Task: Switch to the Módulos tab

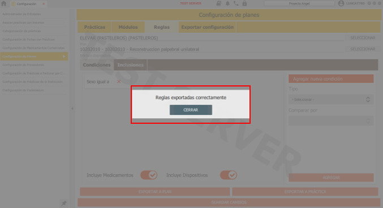Action: pyautogui.click(x=128, y=27)
